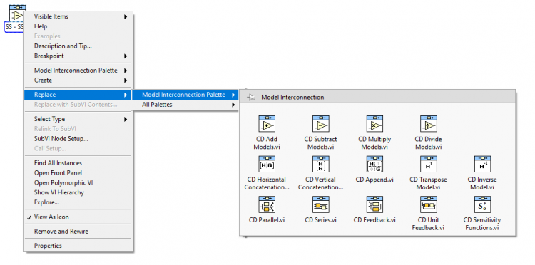
Task: Click the subtract VI node on diagram
Action: (x=17, y=14)
